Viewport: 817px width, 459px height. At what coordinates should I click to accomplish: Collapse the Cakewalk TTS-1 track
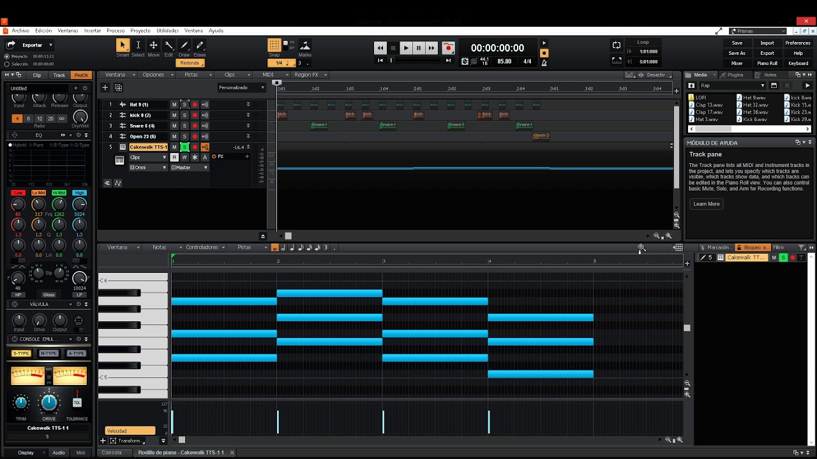click(248, 147)
